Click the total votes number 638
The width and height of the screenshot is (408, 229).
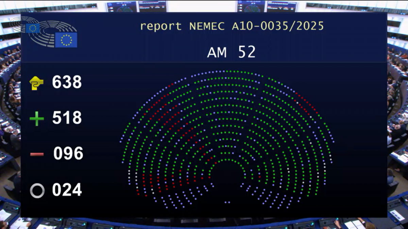click(67, 82)
